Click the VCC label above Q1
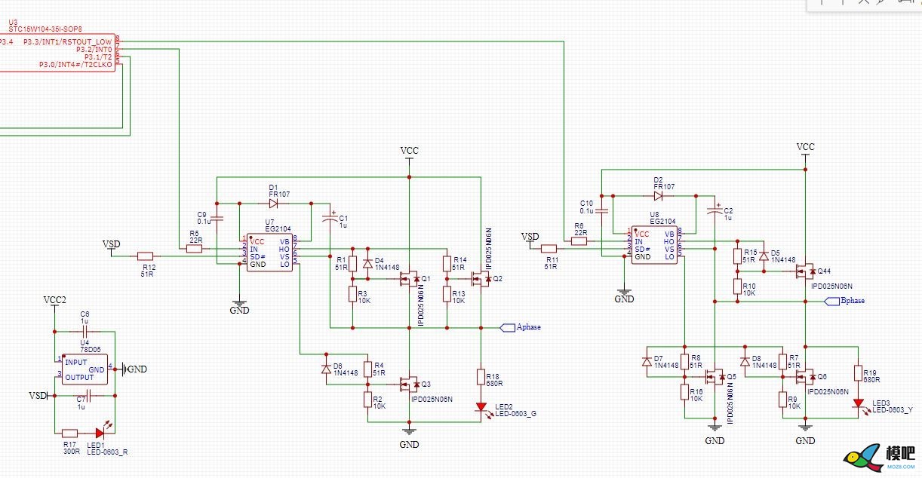Screen dimensions: 922x478 [409, 151]
